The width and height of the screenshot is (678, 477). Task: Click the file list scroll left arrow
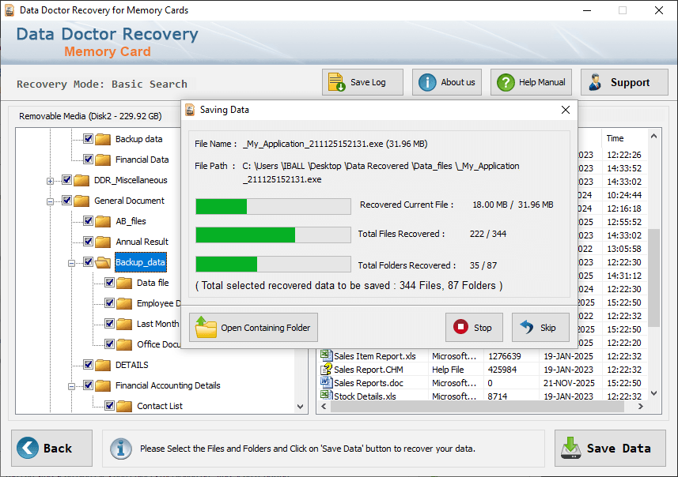[324, 407]
